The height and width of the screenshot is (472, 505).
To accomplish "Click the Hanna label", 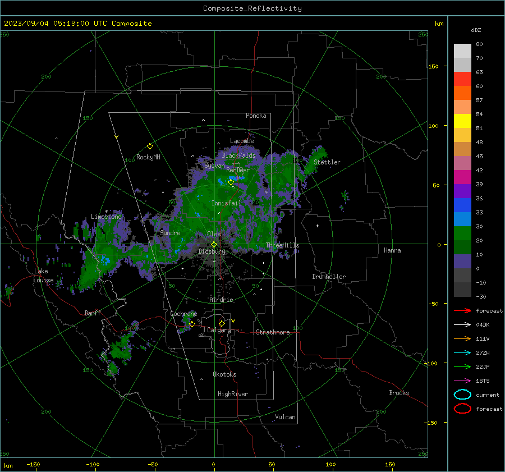I will click(392, 250).
